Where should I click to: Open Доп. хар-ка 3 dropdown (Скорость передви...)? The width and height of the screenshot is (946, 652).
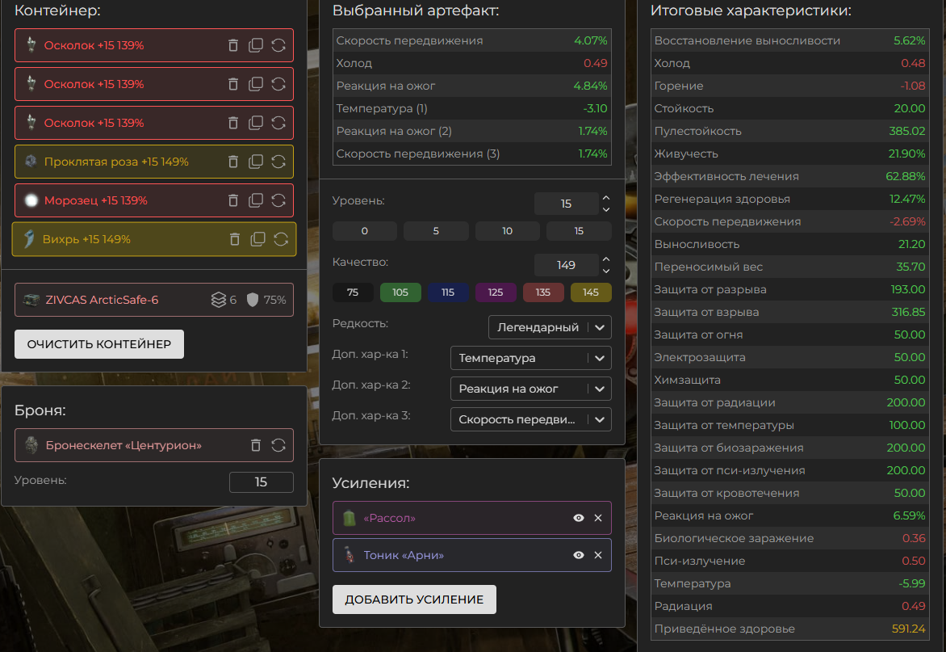[x=531, y=419]
